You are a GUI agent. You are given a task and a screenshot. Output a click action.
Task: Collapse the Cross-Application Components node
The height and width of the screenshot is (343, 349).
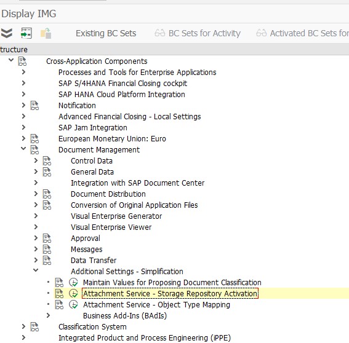(x=11, y=60)
